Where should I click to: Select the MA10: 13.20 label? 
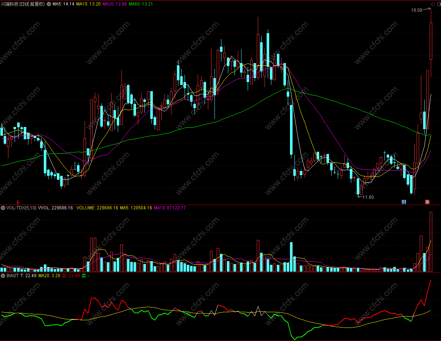tap(88, 4)
